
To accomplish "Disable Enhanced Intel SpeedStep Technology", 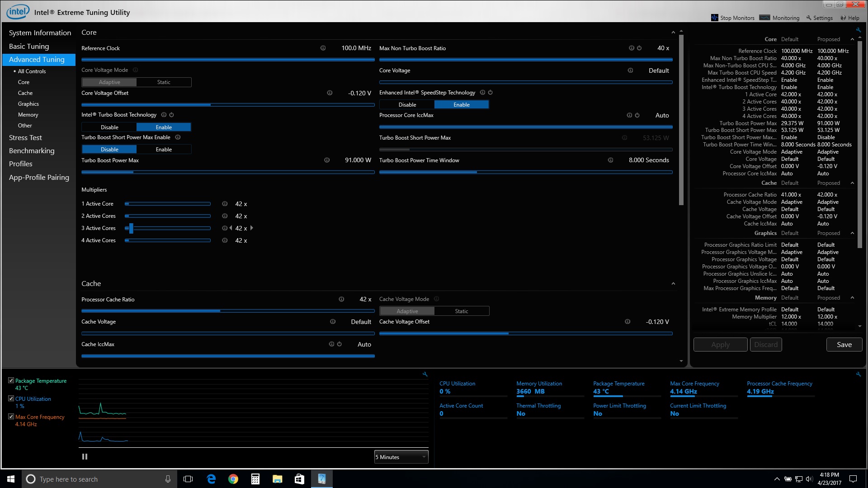I will coord(407,105).
